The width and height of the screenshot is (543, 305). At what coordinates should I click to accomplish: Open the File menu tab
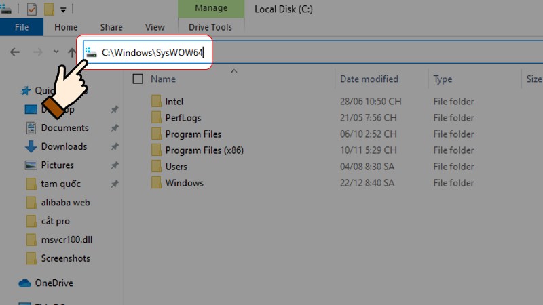click(22, 27)
